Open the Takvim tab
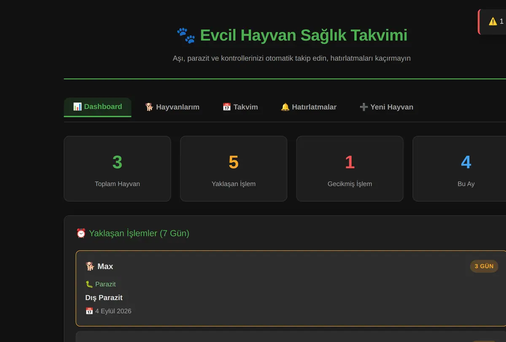 coord(240,107)
